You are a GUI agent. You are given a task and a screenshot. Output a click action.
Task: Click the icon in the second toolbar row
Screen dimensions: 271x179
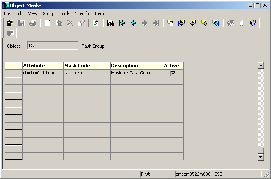click(x=10, y=33)
